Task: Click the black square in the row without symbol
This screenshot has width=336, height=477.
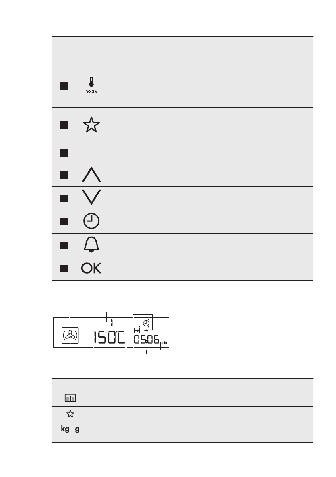Action: click(63, 153)
